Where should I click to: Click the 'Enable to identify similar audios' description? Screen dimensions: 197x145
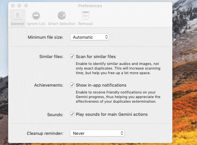point(118,68)
